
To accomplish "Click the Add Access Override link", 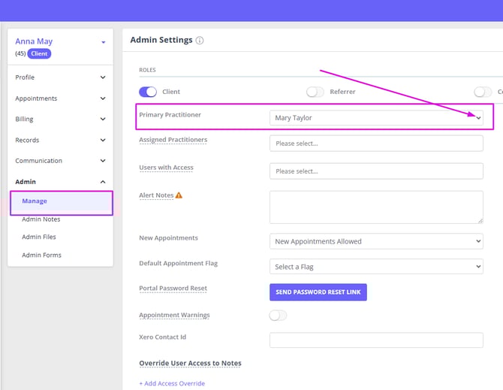I will pyautogui.click(x=171, y=383).
